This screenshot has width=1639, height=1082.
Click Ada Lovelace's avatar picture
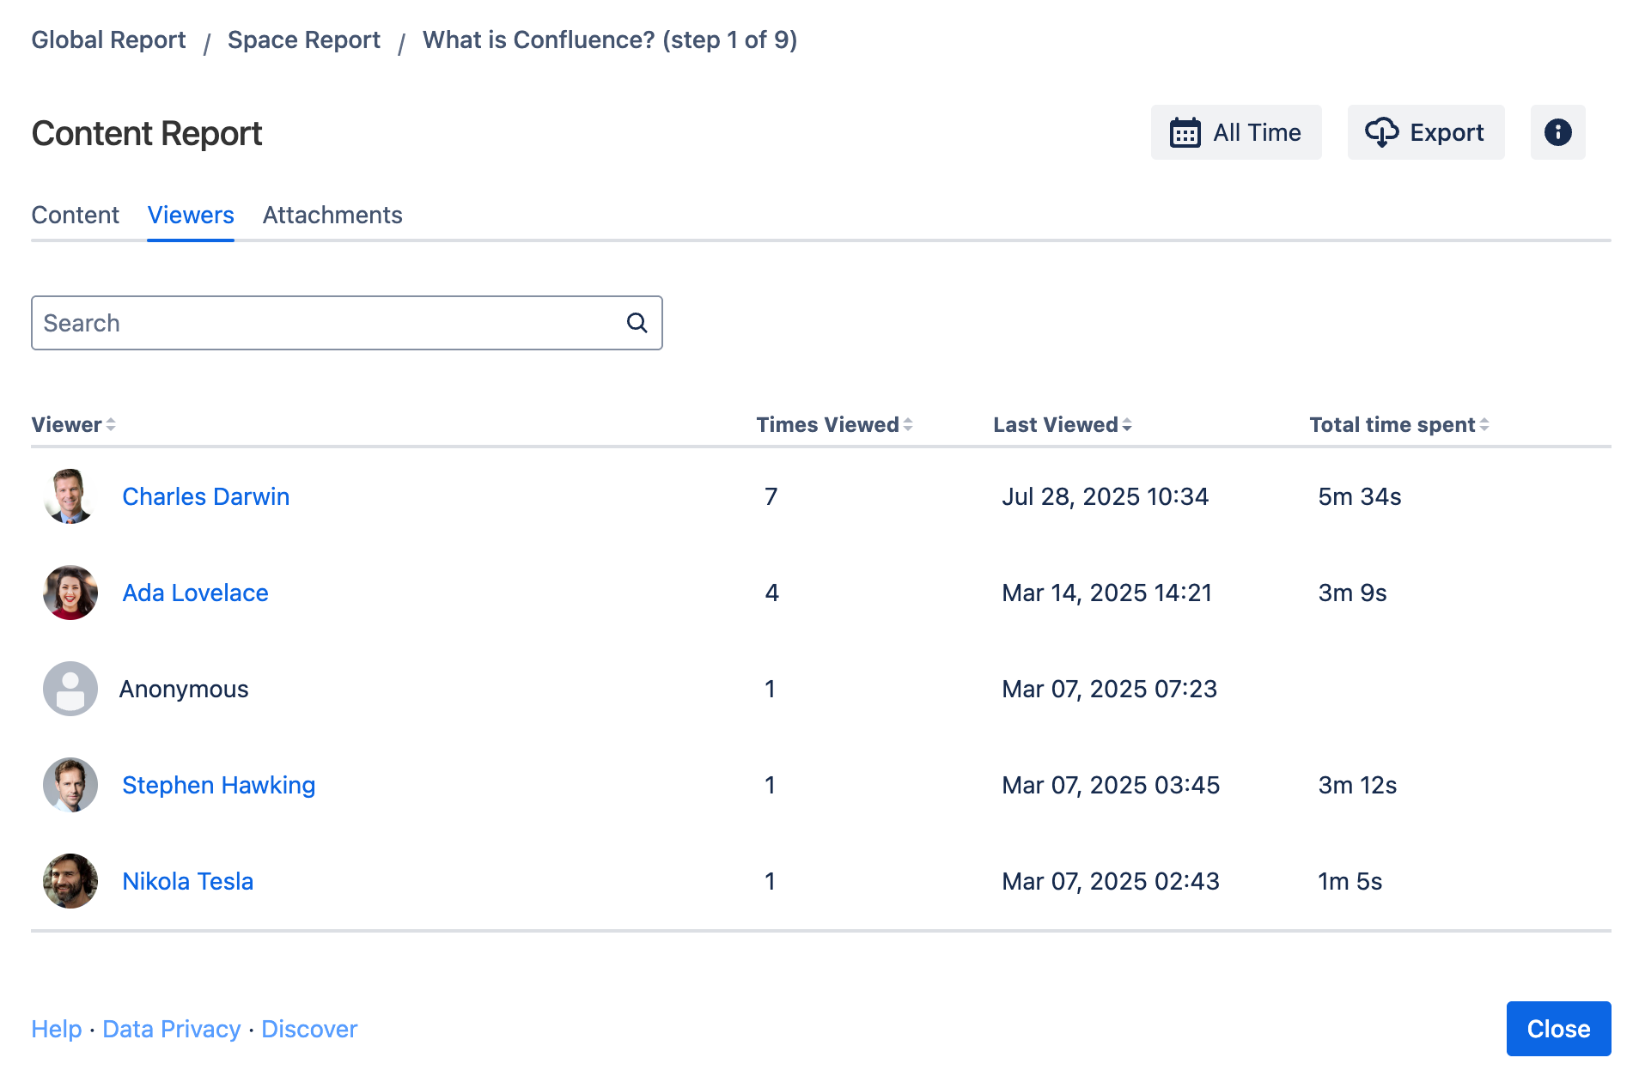click(x=70, y=593)
